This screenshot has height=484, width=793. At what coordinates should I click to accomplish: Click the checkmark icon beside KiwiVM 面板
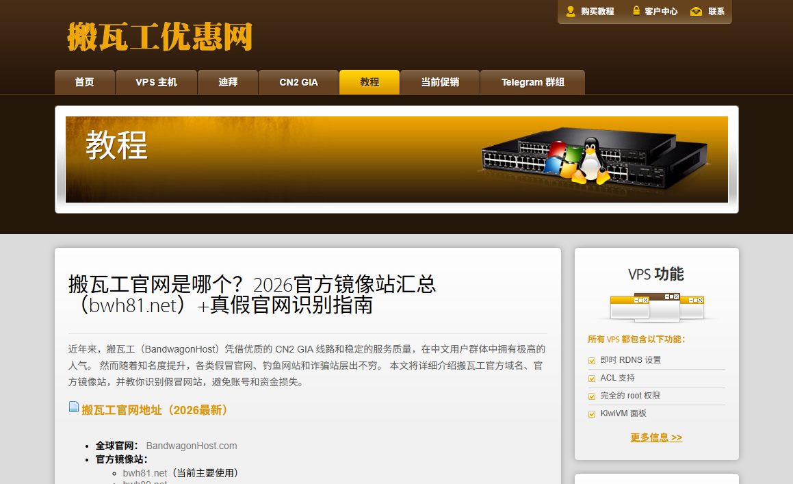(x=592, y=413)
